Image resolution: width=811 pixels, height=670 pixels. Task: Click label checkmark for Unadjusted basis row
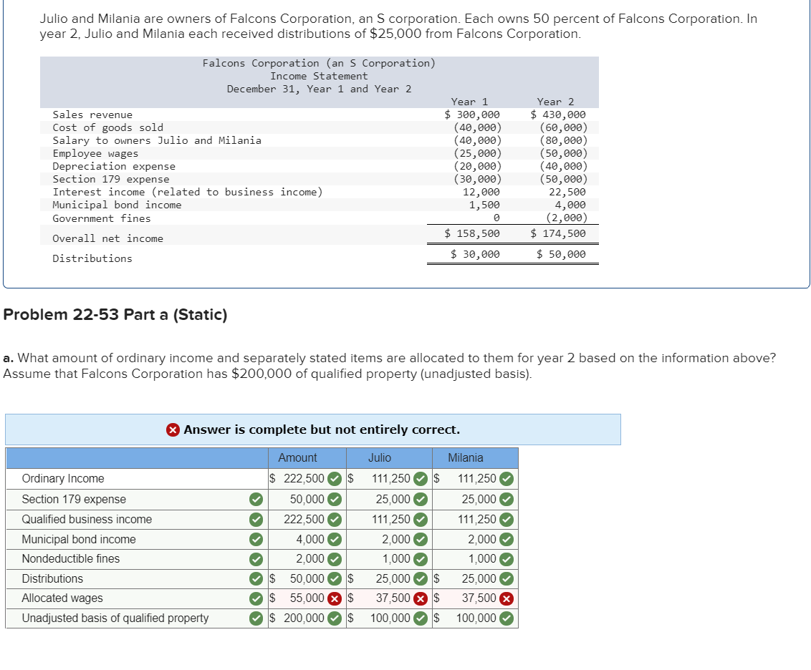tap(256, 618)
